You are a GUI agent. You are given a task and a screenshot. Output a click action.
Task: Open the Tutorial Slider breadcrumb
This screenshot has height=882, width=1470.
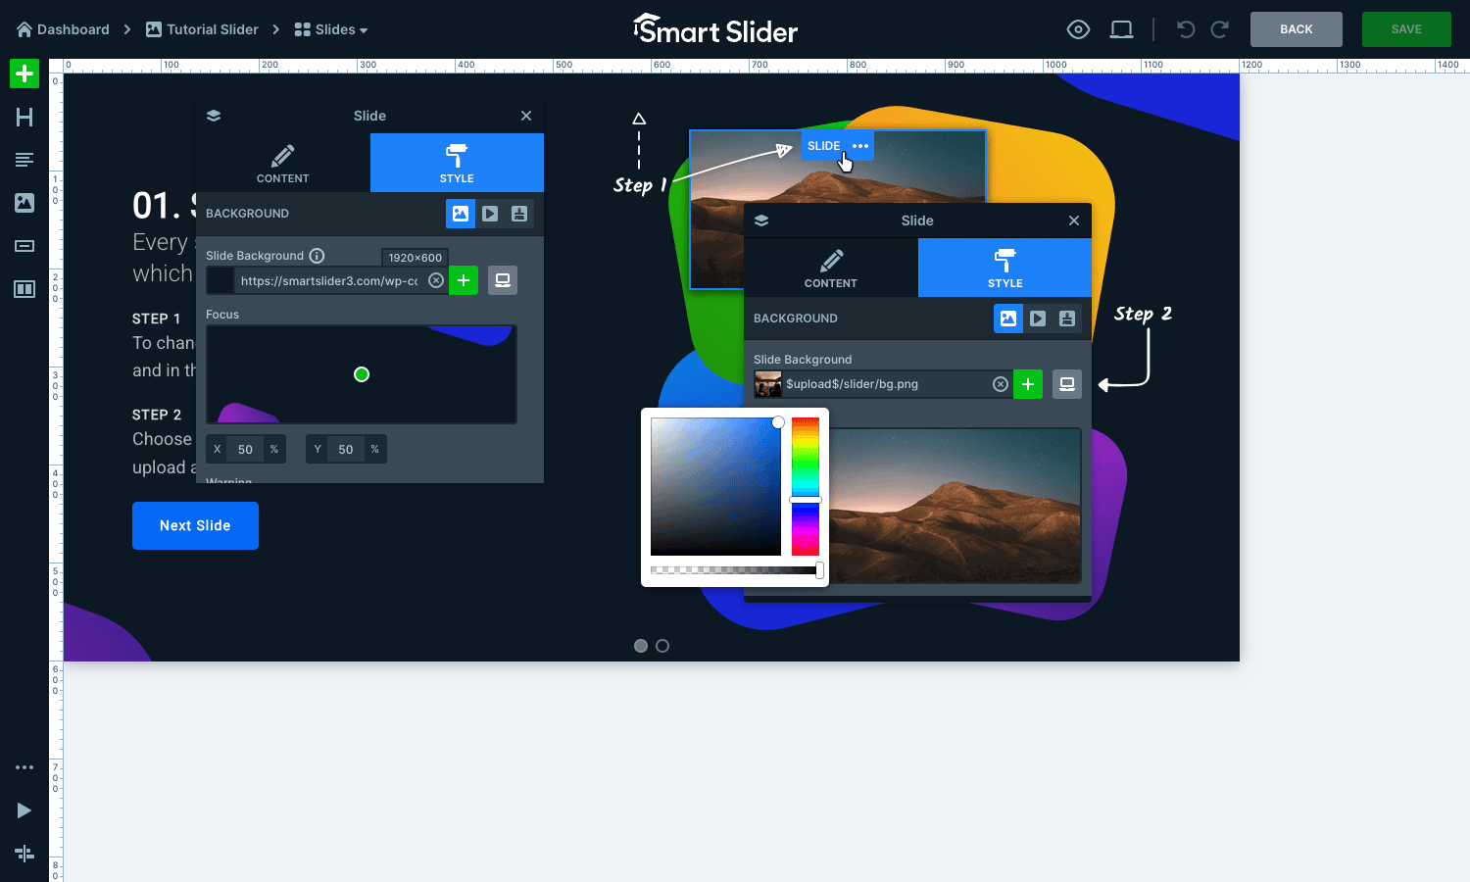click(202, 29)
